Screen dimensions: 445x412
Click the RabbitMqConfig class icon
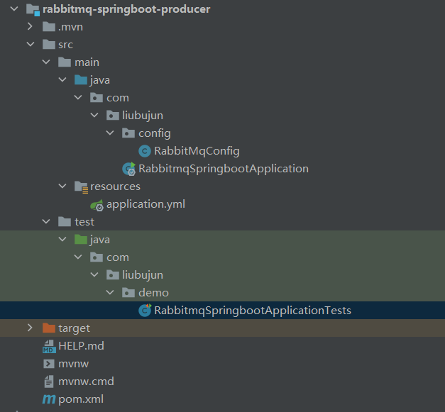point(145,151)
